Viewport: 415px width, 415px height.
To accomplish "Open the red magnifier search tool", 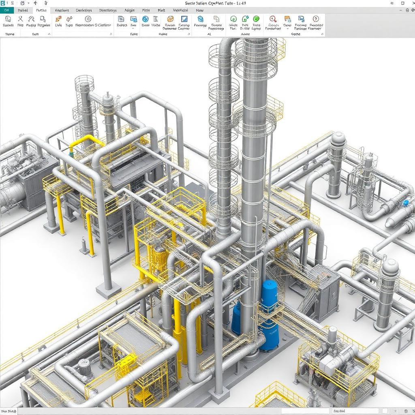I will (x=273, y=19).
